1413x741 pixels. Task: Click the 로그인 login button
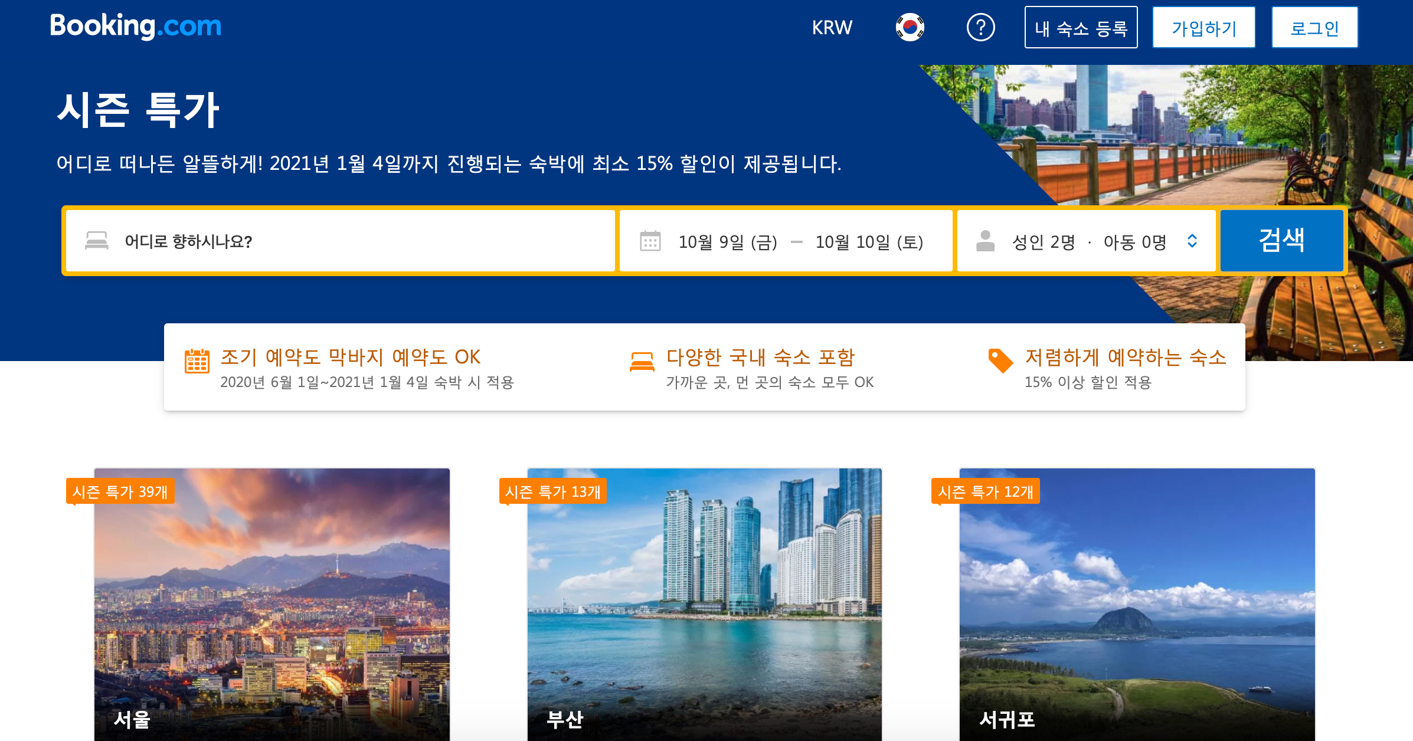click(x=1314, y=28)
